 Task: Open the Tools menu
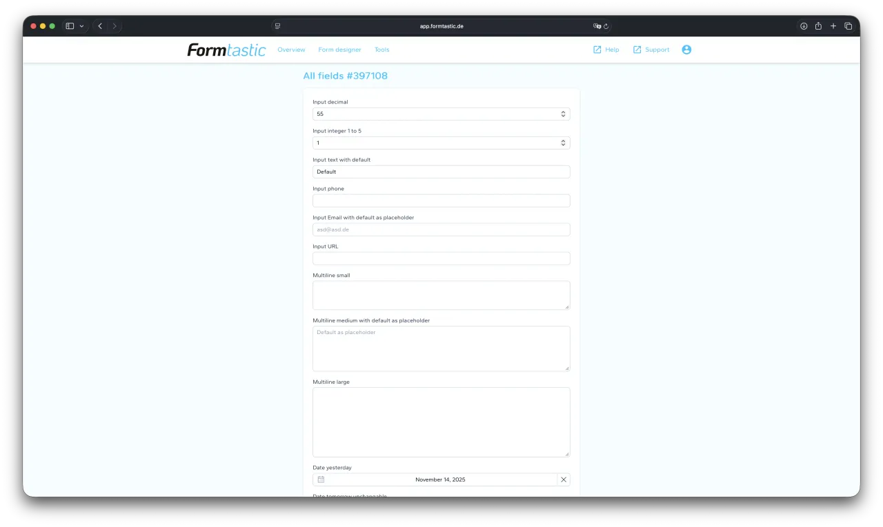(x=381, y=50)
